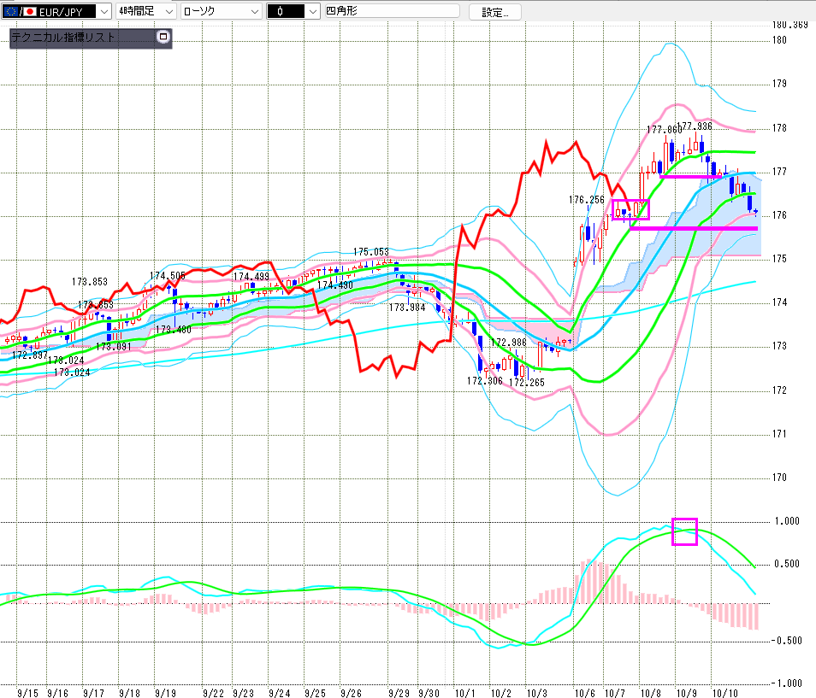Select the long magenta horizontal line below 176
This screenshot has height=698, width=816.
coord(693,228)
